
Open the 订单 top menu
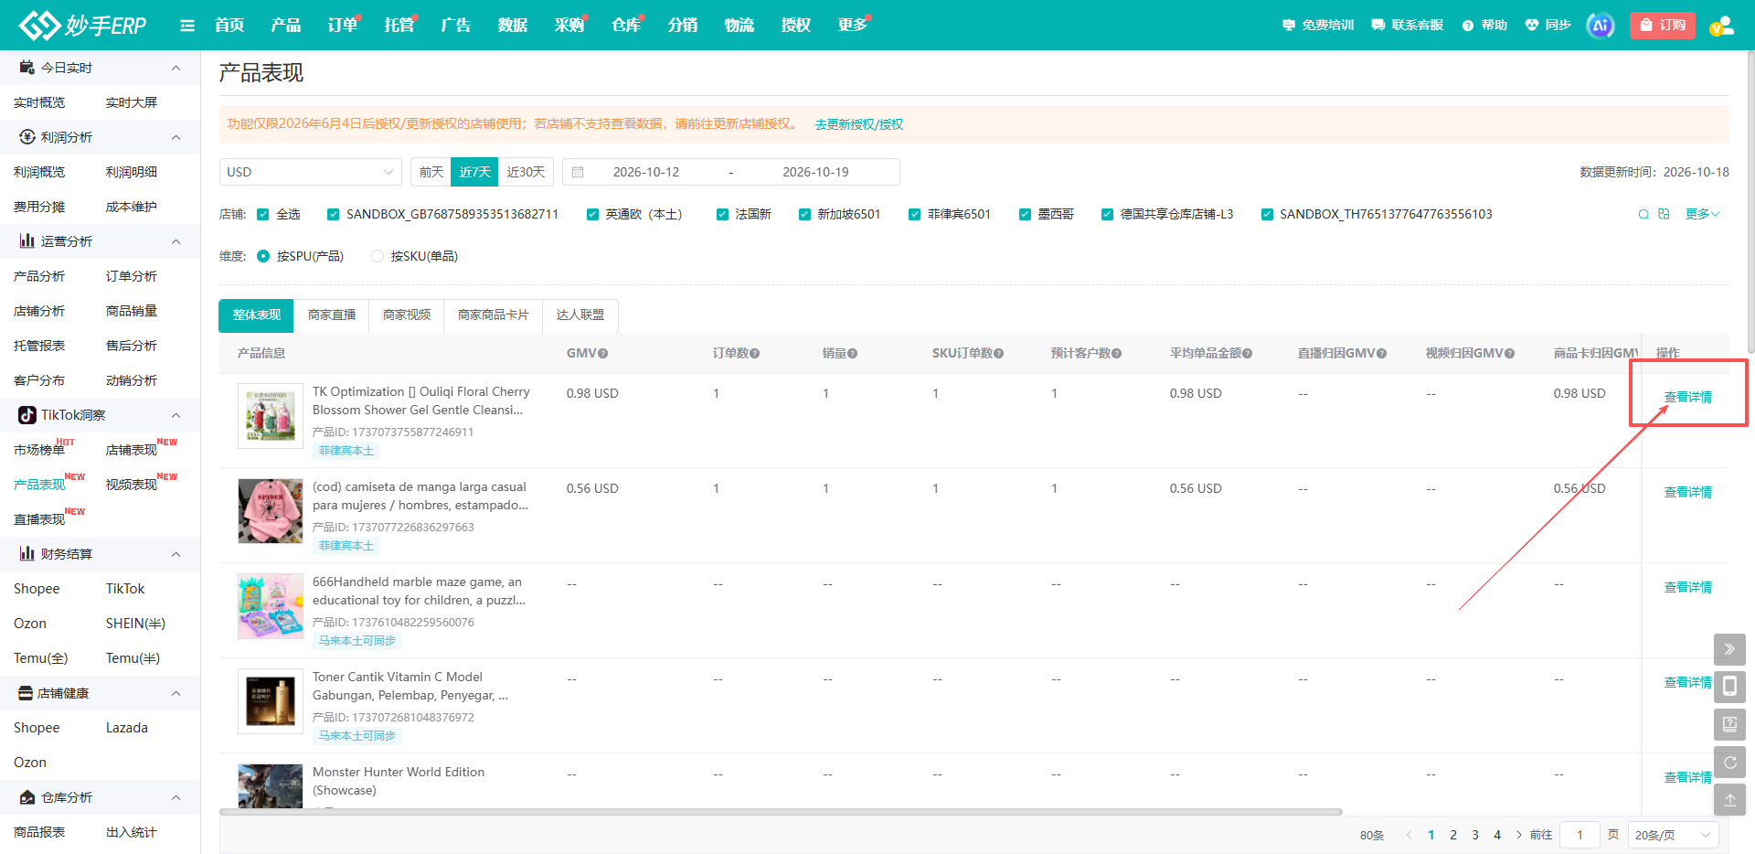pos(343,26)
